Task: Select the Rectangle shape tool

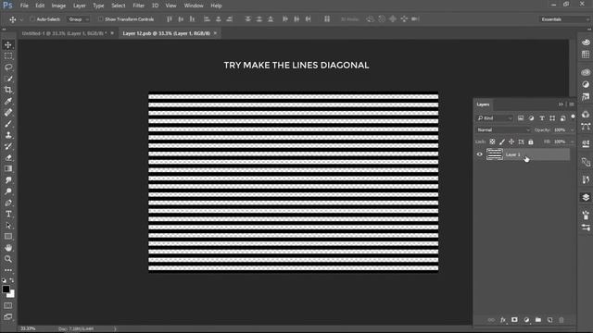Action: [x=8, y=237]
